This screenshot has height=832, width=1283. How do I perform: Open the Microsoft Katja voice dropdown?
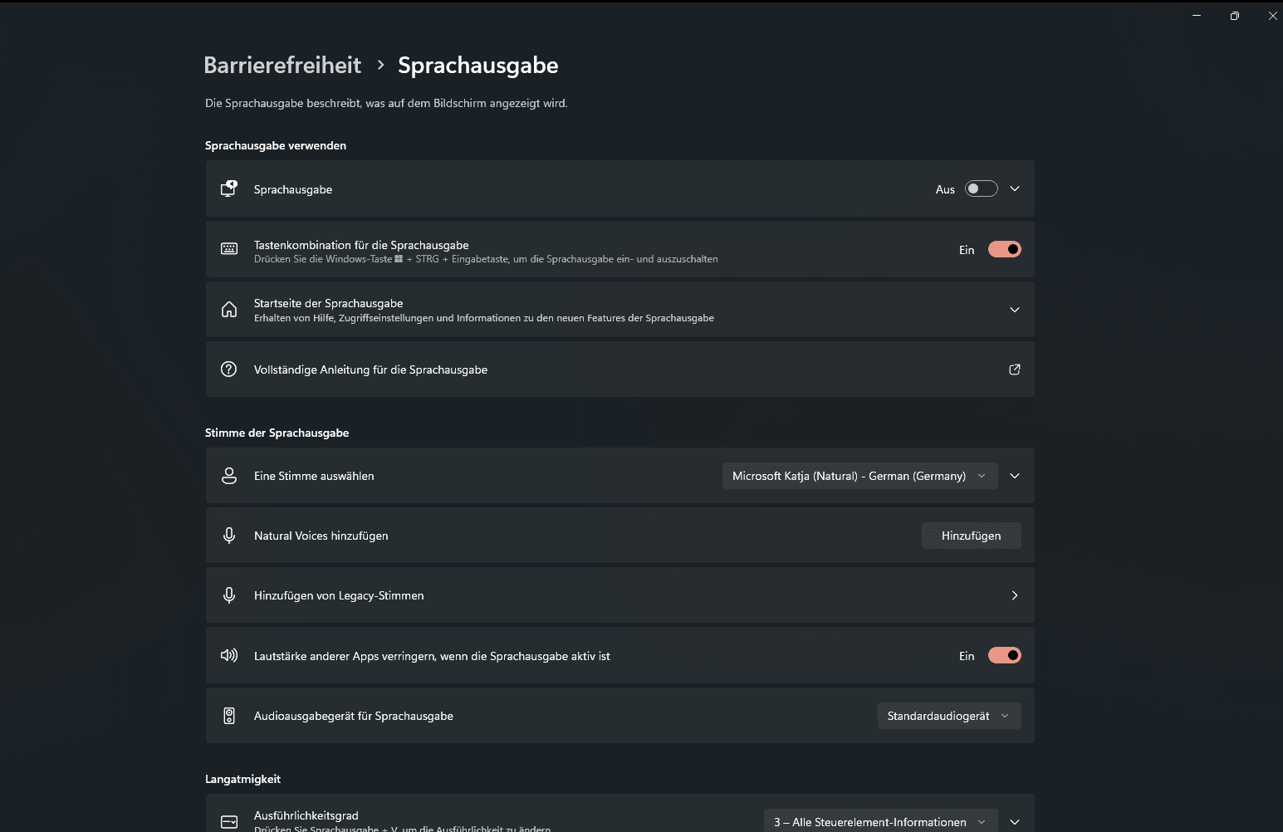pyautogui.click(x=859, y=475)
